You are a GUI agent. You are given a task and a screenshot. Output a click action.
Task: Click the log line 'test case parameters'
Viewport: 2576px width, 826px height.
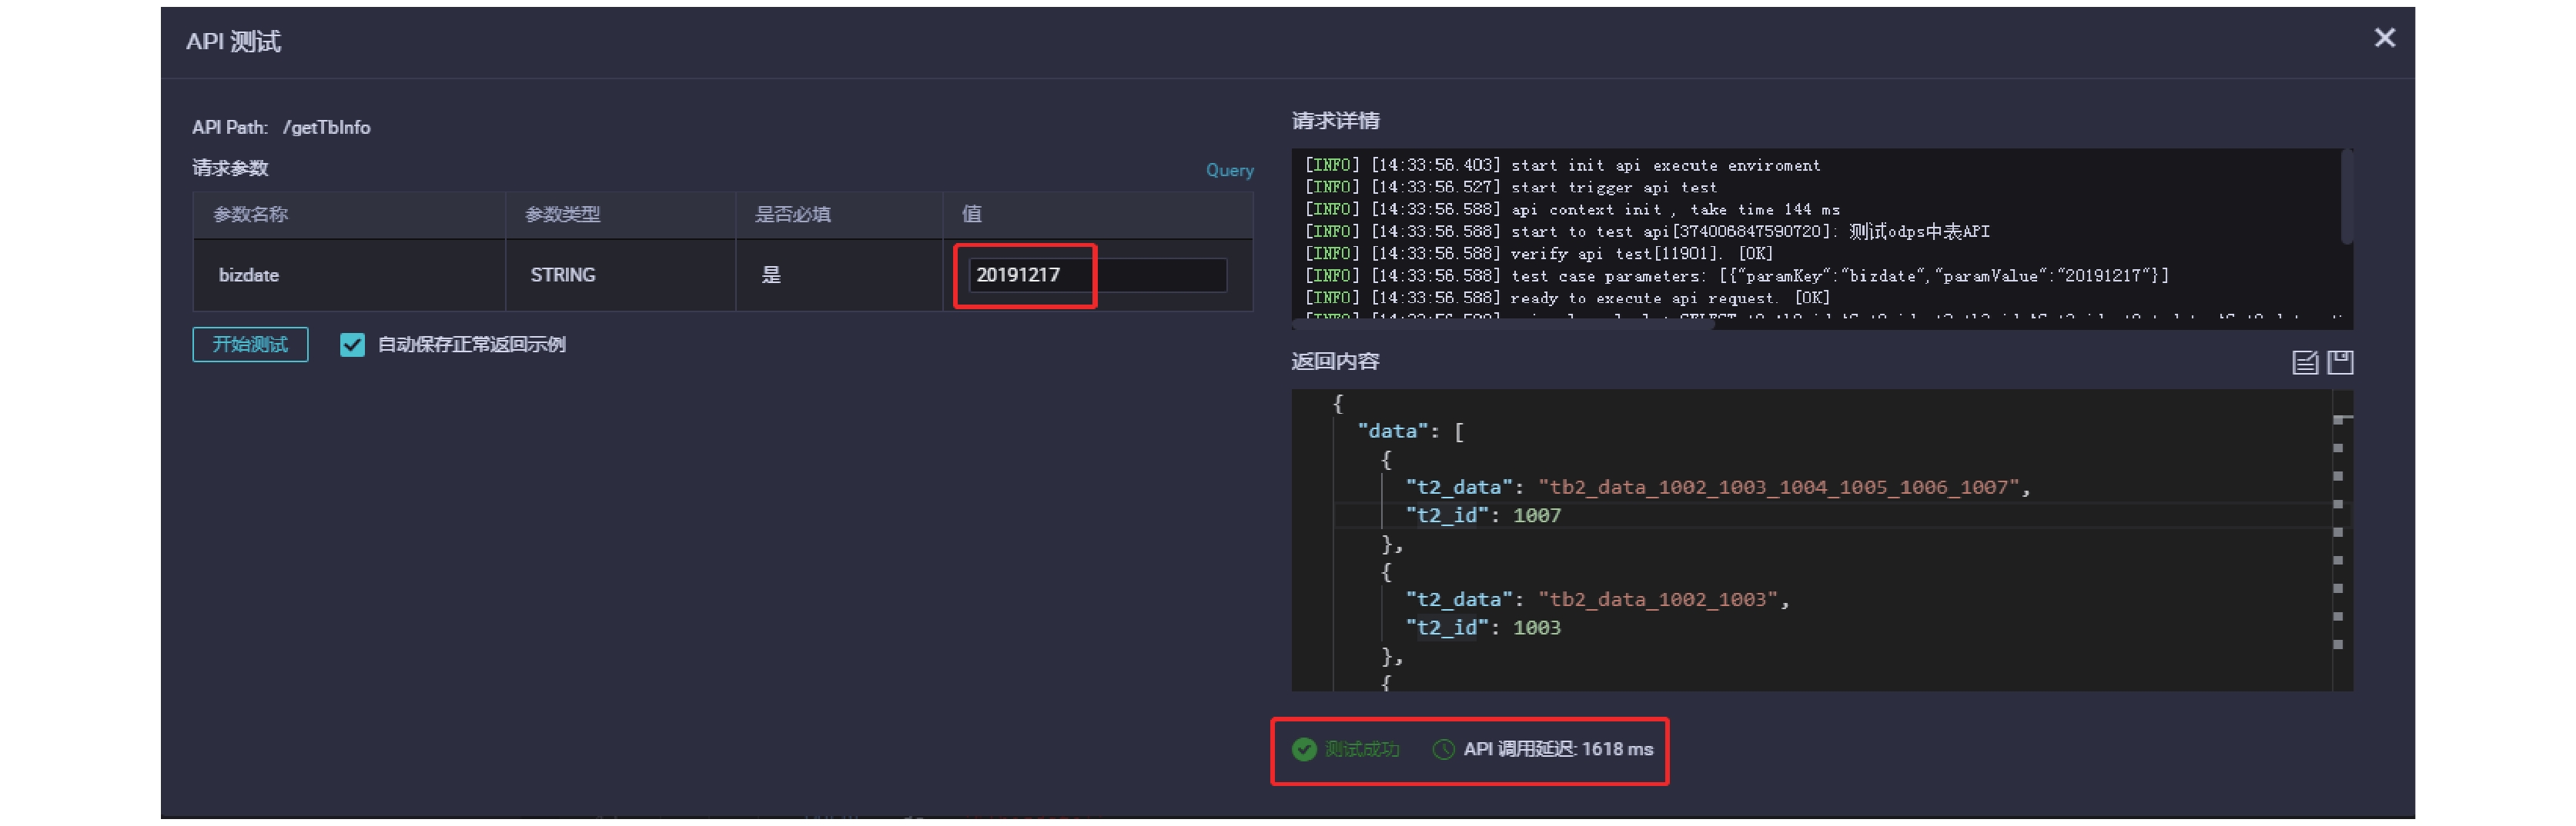tap(1736, 275)
